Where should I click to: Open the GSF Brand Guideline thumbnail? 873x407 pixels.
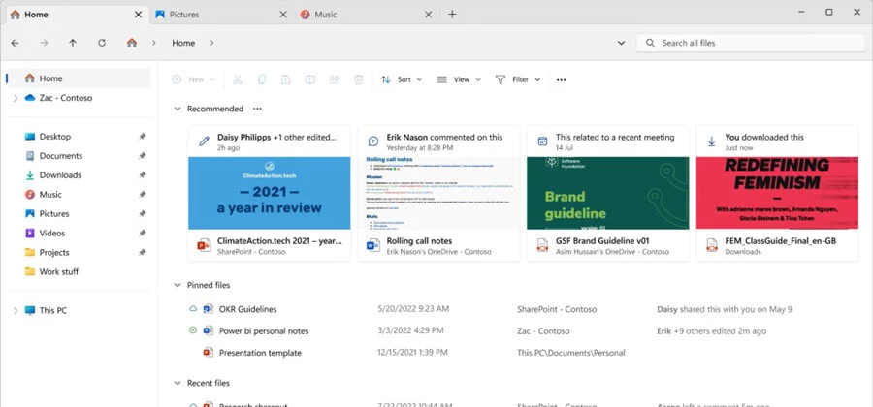click(607, 193)
